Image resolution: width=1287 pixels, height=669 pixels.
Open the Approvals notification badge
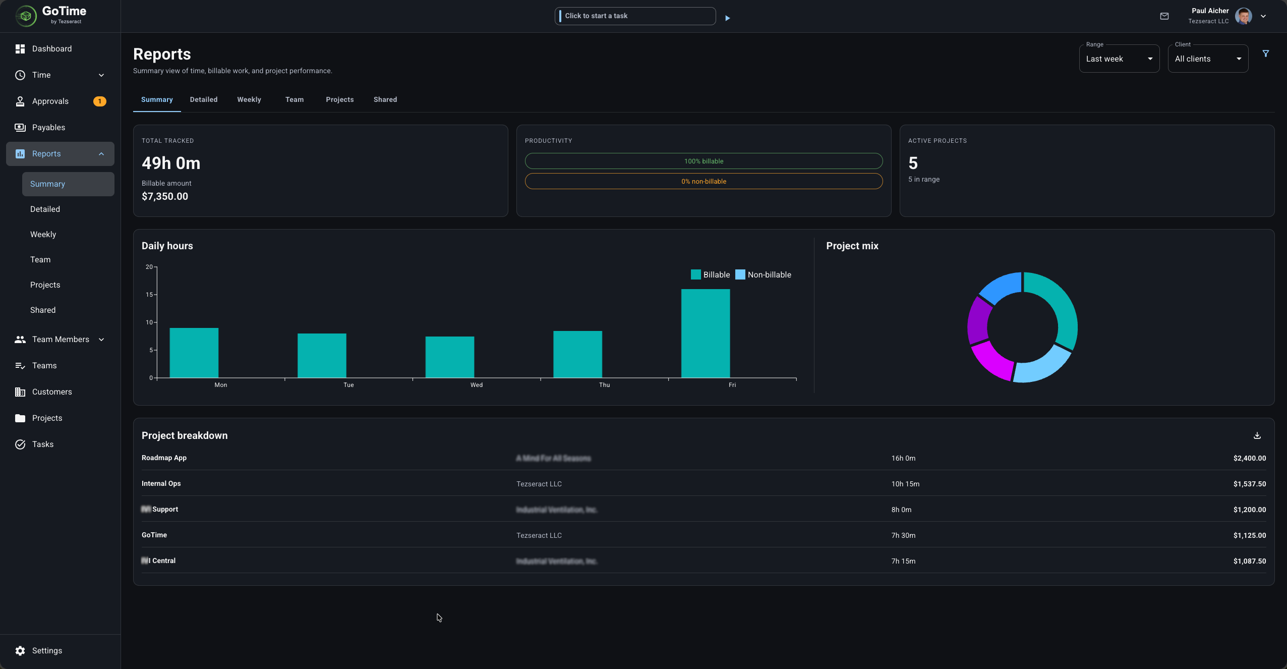[100, 101]
